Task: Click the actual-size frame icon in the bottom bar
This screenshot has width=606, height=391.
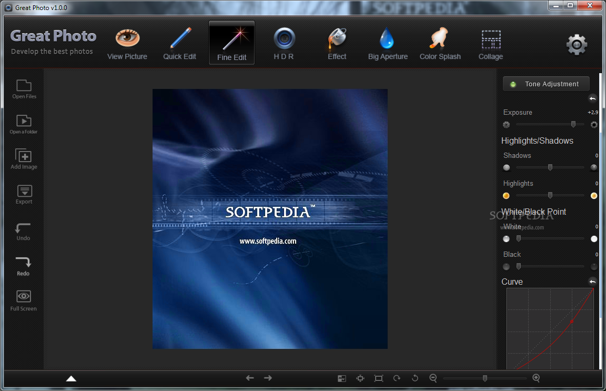Action: [379, 378]
